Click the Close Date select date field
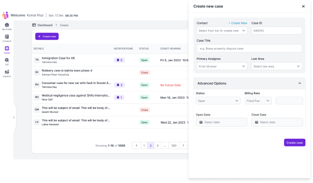The width and height of the screenshot is (313, 183). [277, 122]
